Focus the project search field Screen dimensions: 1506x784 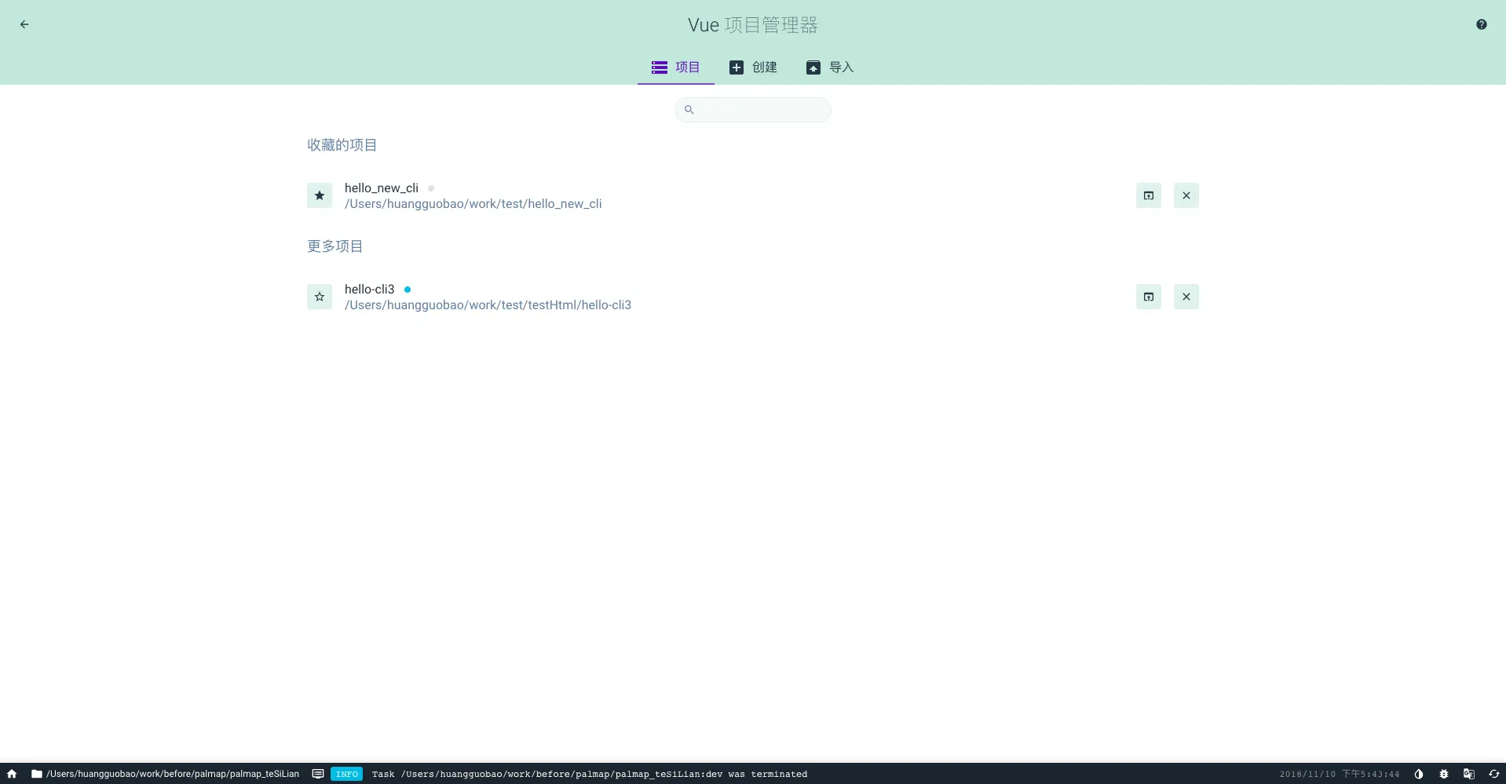click(x=753, y=110)
